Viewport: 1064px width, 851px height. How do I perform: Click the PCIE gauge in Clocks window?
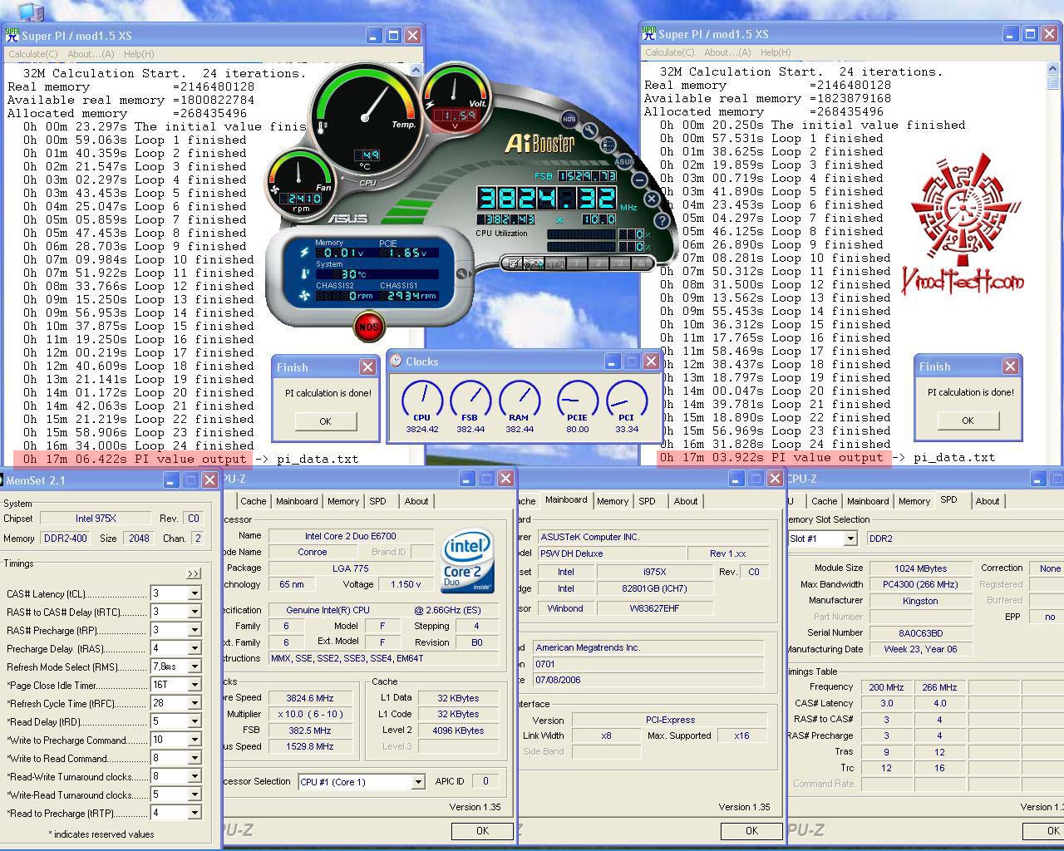577,400
